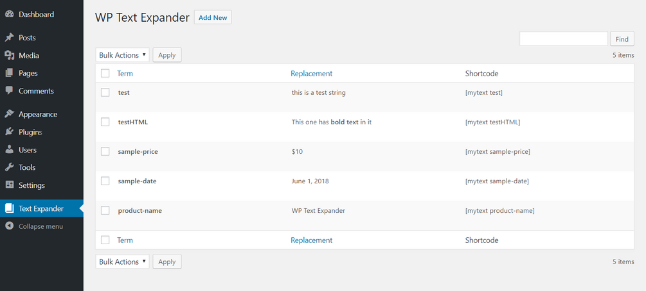Viewport: 646px width, 291px height.
Task: Click the Comments bubble icon
Action: coord(9,91)
